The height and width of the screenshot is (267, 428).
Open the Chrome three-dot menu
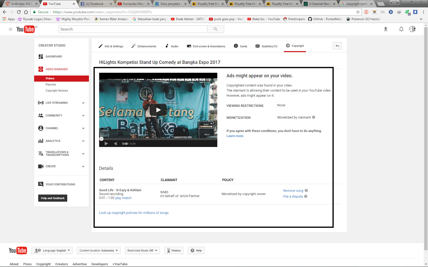[x=423, y=12]
